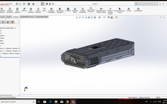Create a new document
This screenshot has height=104, width=167.
[20, 4]
